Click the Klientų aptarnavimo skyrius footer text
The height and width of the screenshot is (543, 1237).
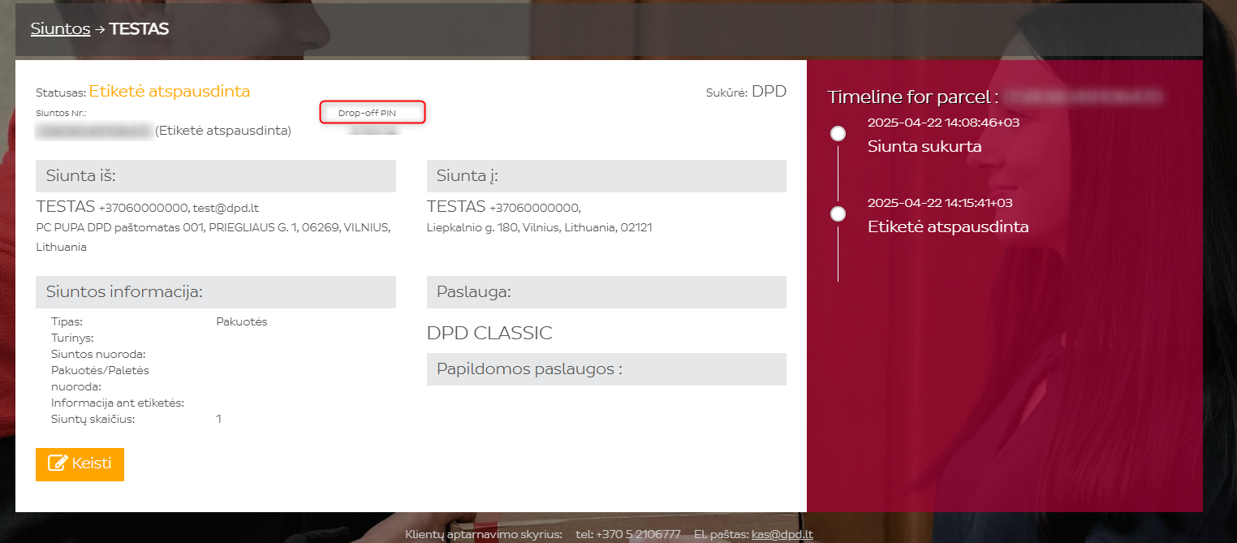click(484, 534)
